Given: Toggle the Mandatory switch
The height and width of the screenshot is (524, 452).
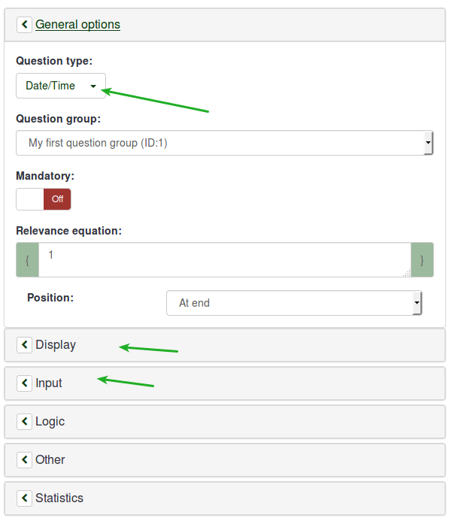Looking at the screenshot, I should point(44,199).
